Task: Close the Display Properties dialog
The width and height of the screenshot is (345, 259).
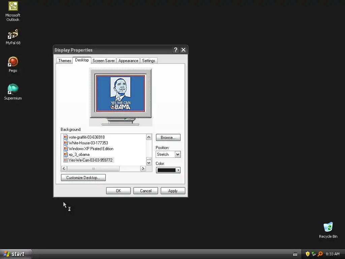Action: [x=183, y=50]
